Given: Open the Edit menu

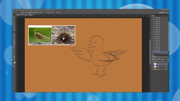Looking at the screenshot, I should click(x=20, y=10).
